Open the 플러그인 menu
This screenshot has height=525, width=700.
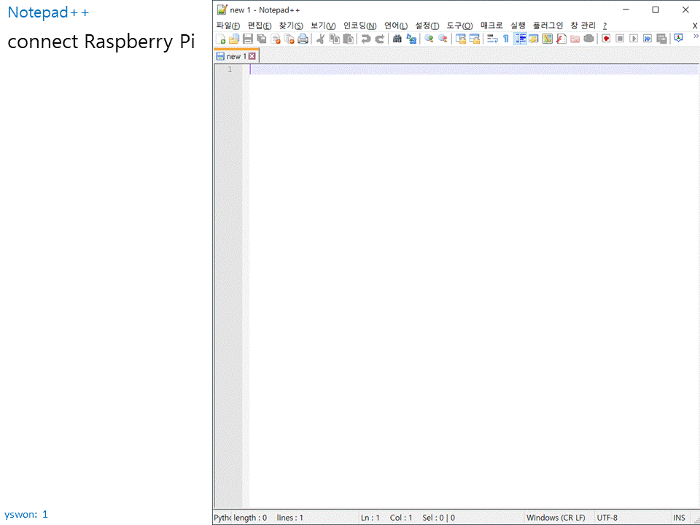point(548,26)
